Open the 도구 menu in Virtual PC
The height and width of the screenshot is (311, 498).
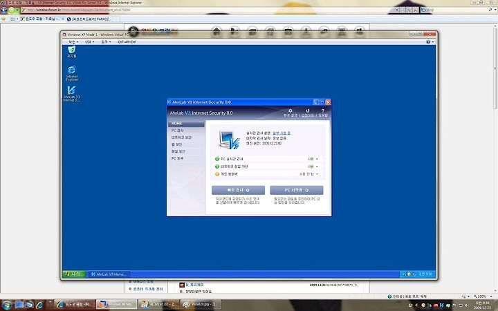tap(106, 42)
